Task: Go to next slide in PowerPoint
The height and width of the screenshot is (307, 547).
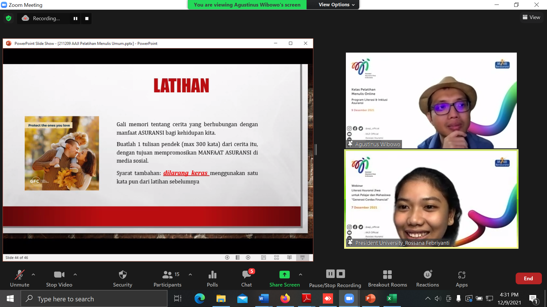Action: (x=248, y=258)
